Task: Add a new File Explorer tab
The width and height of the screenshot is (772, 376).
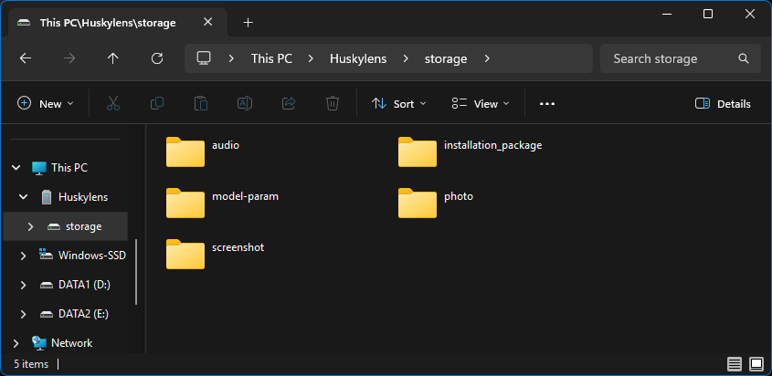Action: click(x=248, y=23)
